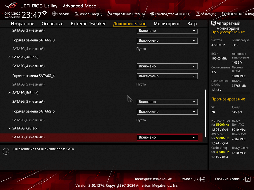Toggle ВКЛ./ОТКЛ. AURA lighting
The image size is (254, 190).
point(238,14)
